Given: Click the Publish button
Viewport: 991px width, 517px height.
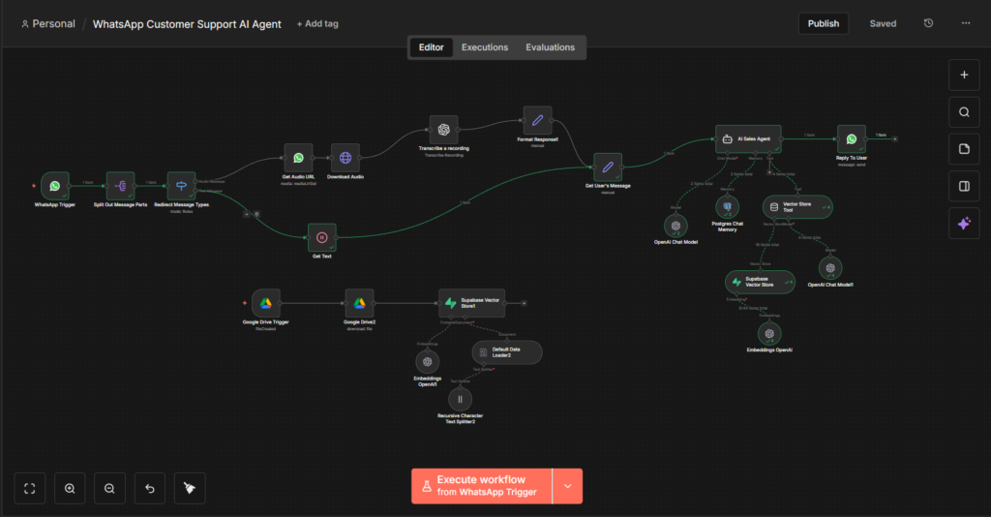Looking at the screenshot, I should (823, 23).
